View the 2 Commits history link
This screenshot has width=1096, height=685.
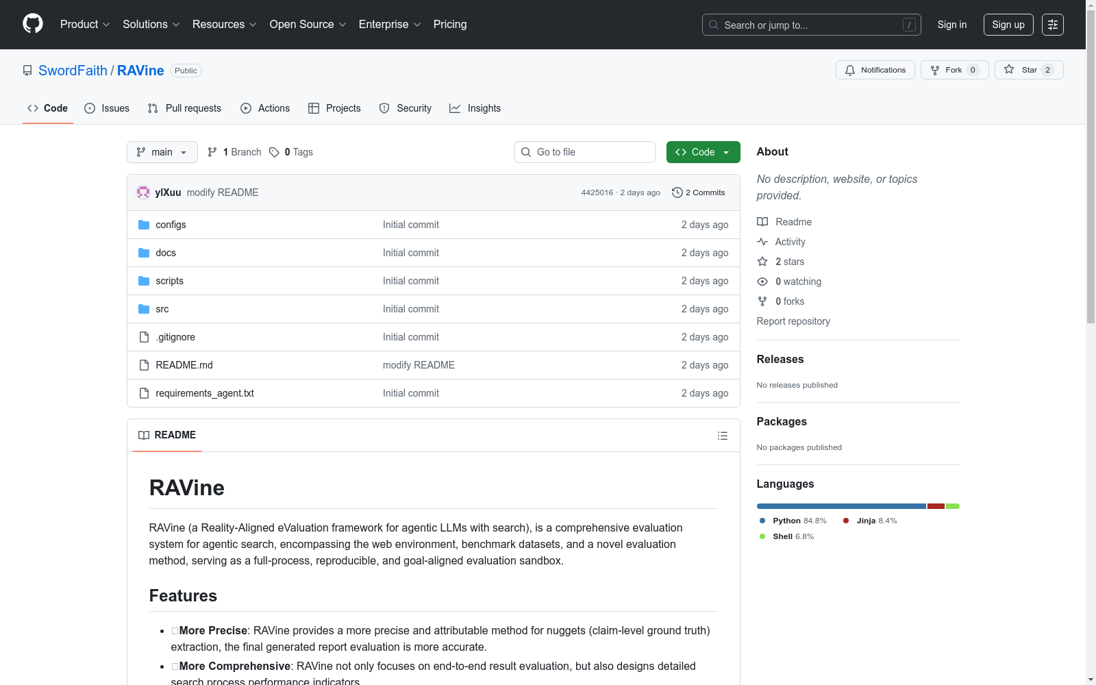pos(699,192)
